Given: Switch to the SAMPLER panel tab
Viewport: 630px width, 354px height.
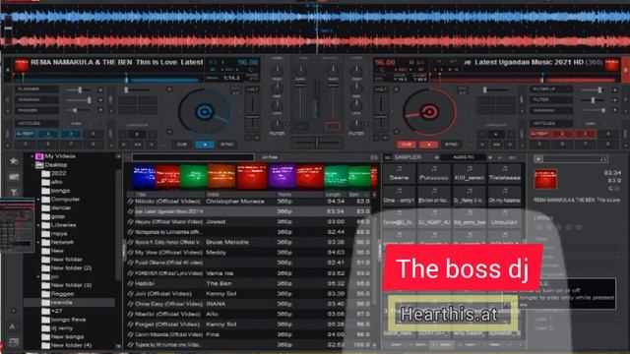Looking at the screenshot, I should [408, 157].
